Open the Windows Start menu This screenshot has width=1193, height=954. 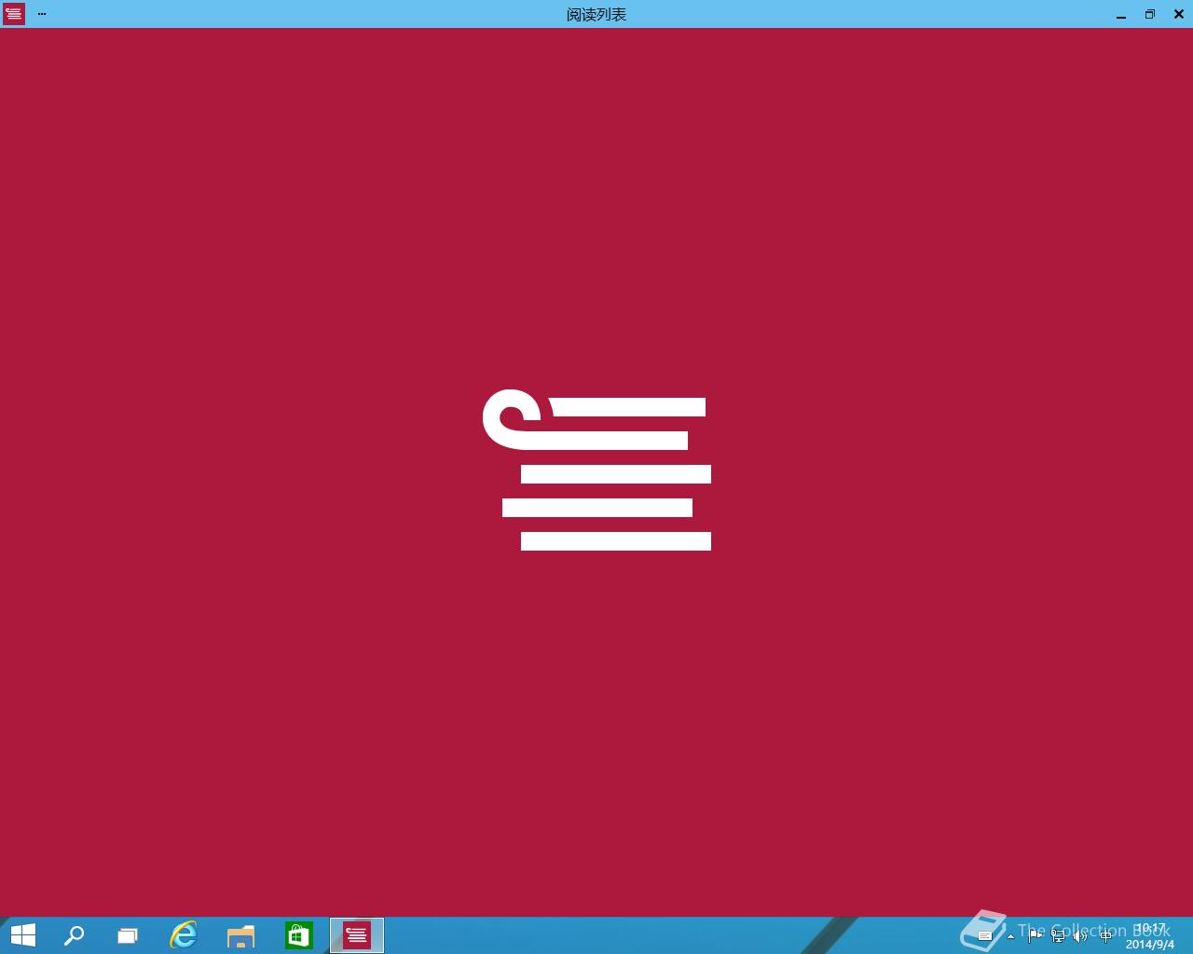point(22,935)
